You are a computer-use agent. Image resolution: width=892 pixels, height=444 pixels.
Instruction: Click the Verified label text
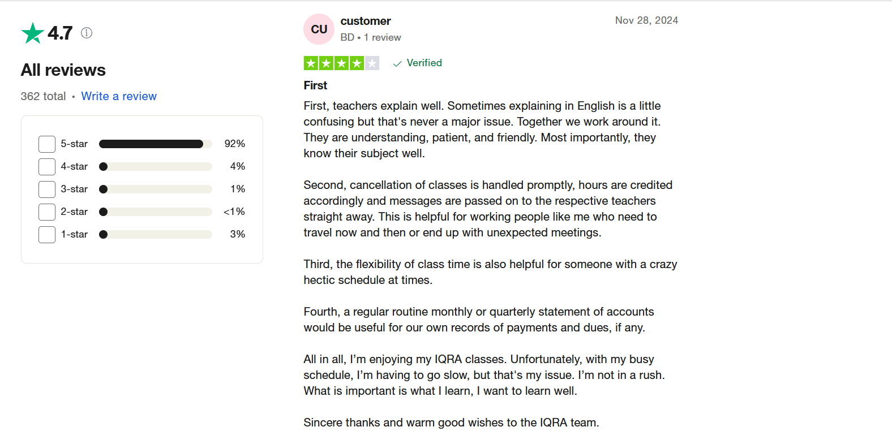pyautogui.click(x=424, y=63)
